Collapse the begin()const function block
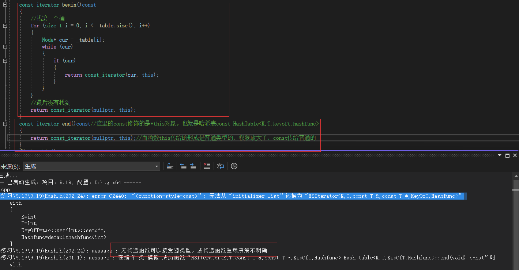 point(5,5)
